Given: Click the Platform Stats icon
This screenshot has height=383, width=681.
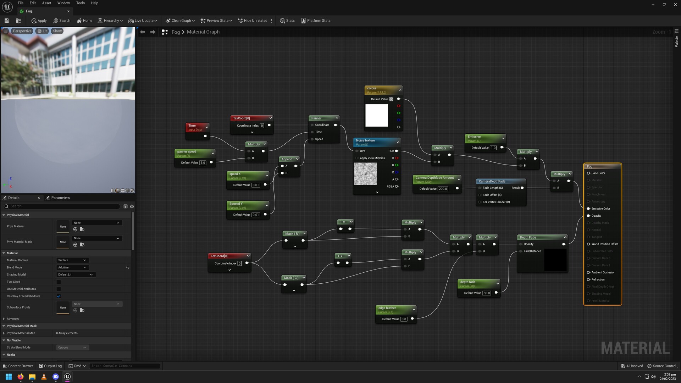Looking at the screenshot, I should (x=303, y=21).
